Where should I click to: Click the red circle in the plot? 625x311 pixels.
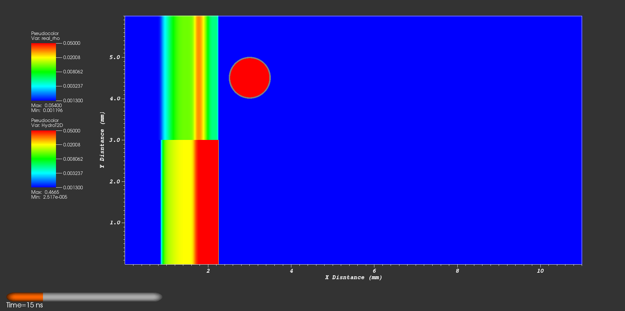click(250, 78)
